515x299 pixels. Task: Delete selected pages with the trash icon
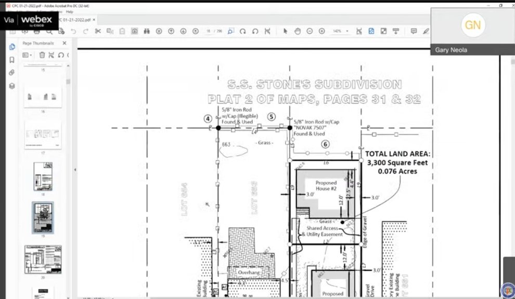(42, 55)
